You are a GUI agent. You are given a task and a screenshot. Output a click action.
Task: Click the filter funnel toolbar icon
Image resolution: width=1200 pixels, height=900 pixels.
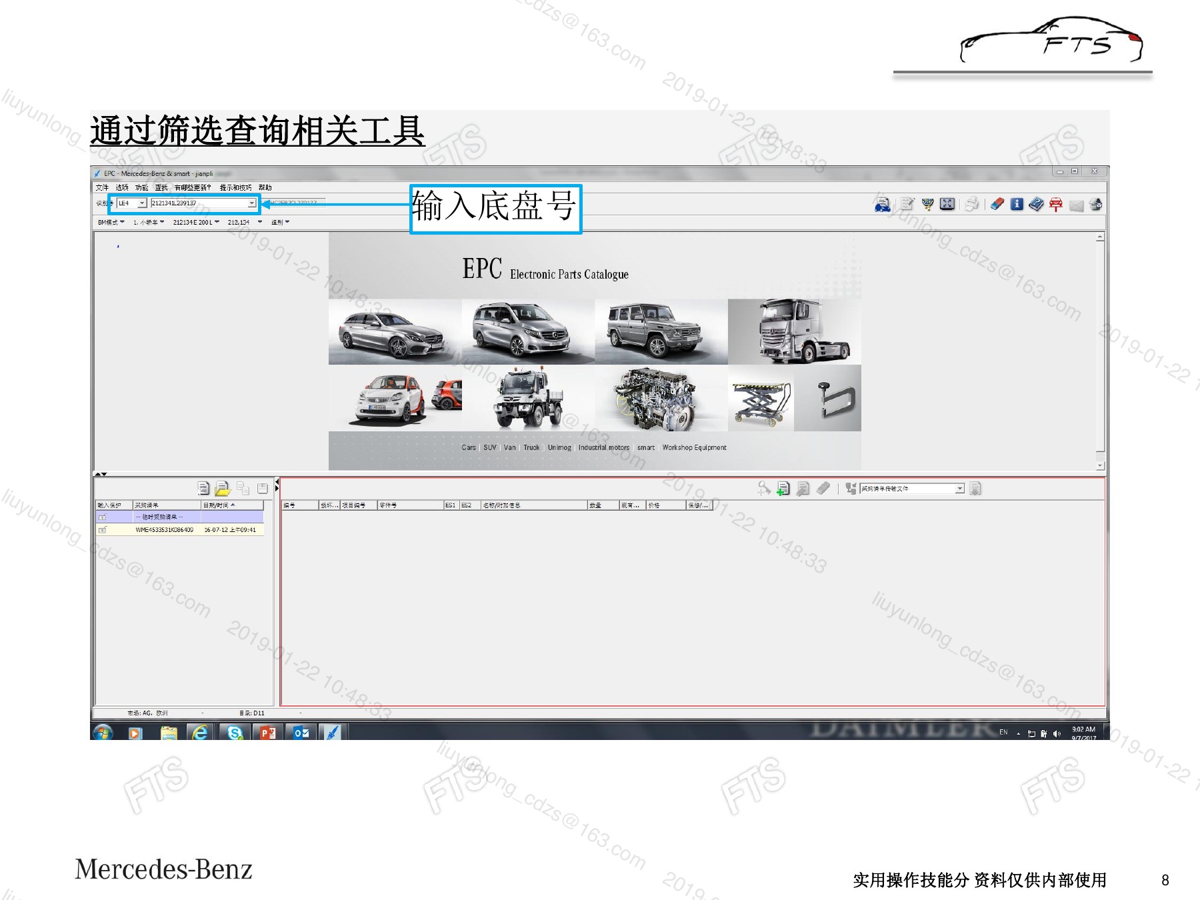click(927, 204)
